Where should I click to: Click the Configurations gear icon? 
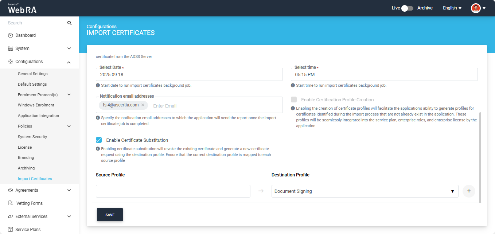pyautogui.click(x=10, y=62)
